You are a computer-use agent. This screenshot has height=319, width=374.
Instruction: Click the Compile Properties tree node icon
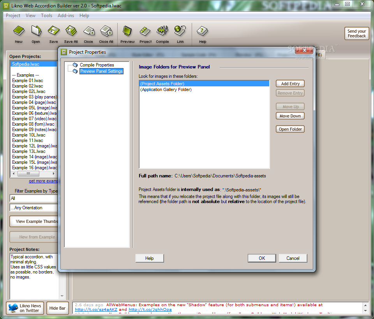75,65
